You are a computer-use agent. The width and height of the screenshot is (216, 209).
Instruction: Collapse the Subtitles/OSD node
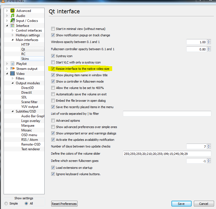tap(12, 111)
